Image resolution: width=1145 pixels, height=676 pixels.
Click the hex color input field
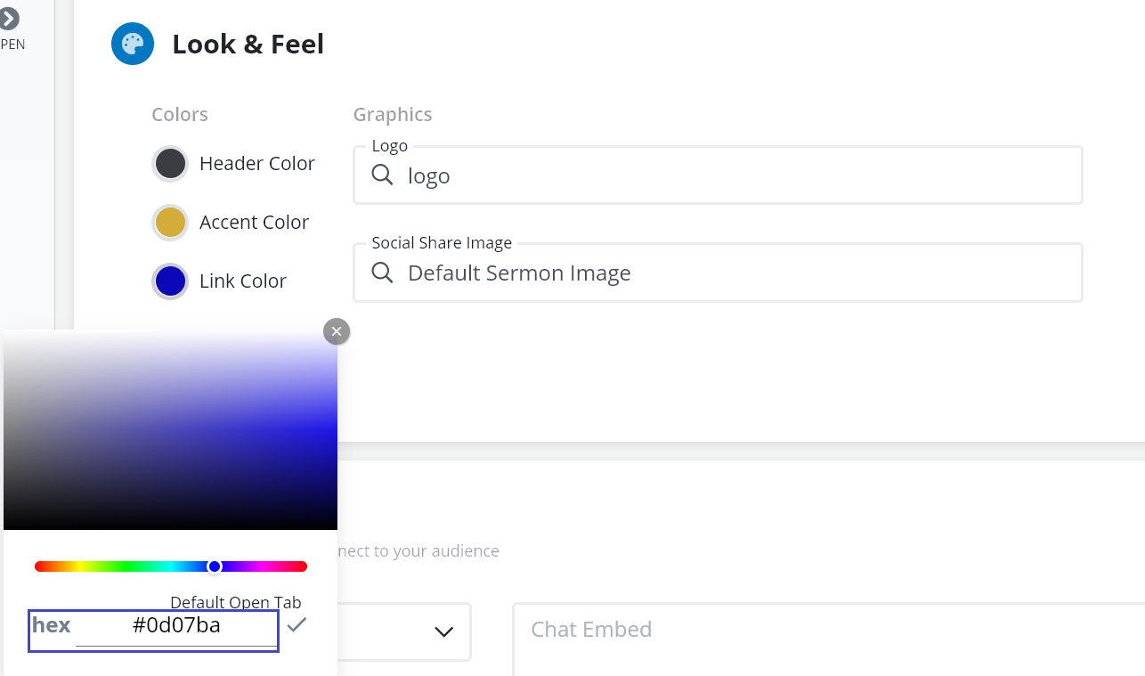176,626
